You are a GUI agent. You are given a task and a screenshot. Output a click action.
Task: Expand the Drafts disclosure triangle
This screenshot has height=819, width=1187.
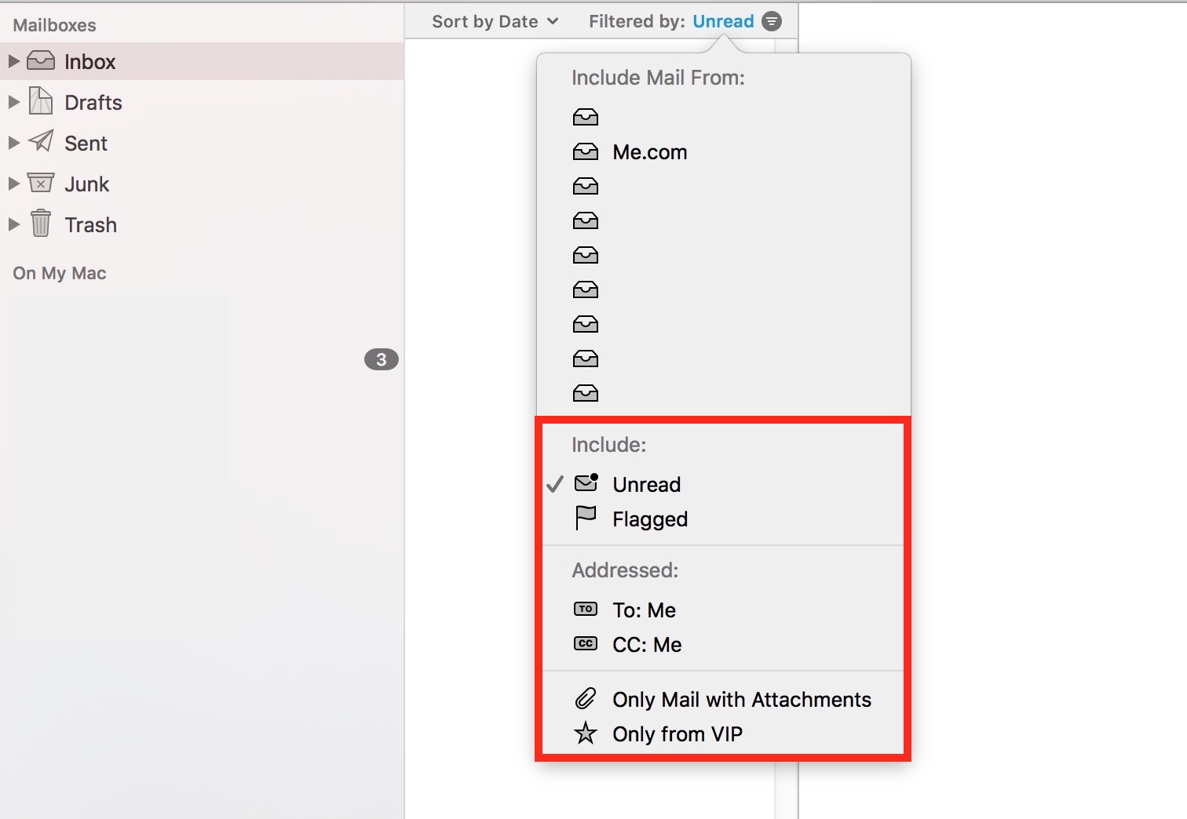(13, 102)
